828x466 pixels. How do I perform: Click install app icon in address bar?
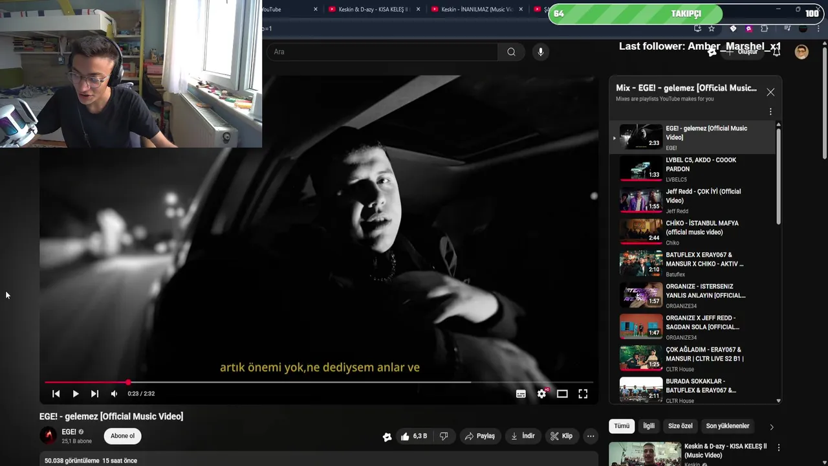click(x=697, y=28)
